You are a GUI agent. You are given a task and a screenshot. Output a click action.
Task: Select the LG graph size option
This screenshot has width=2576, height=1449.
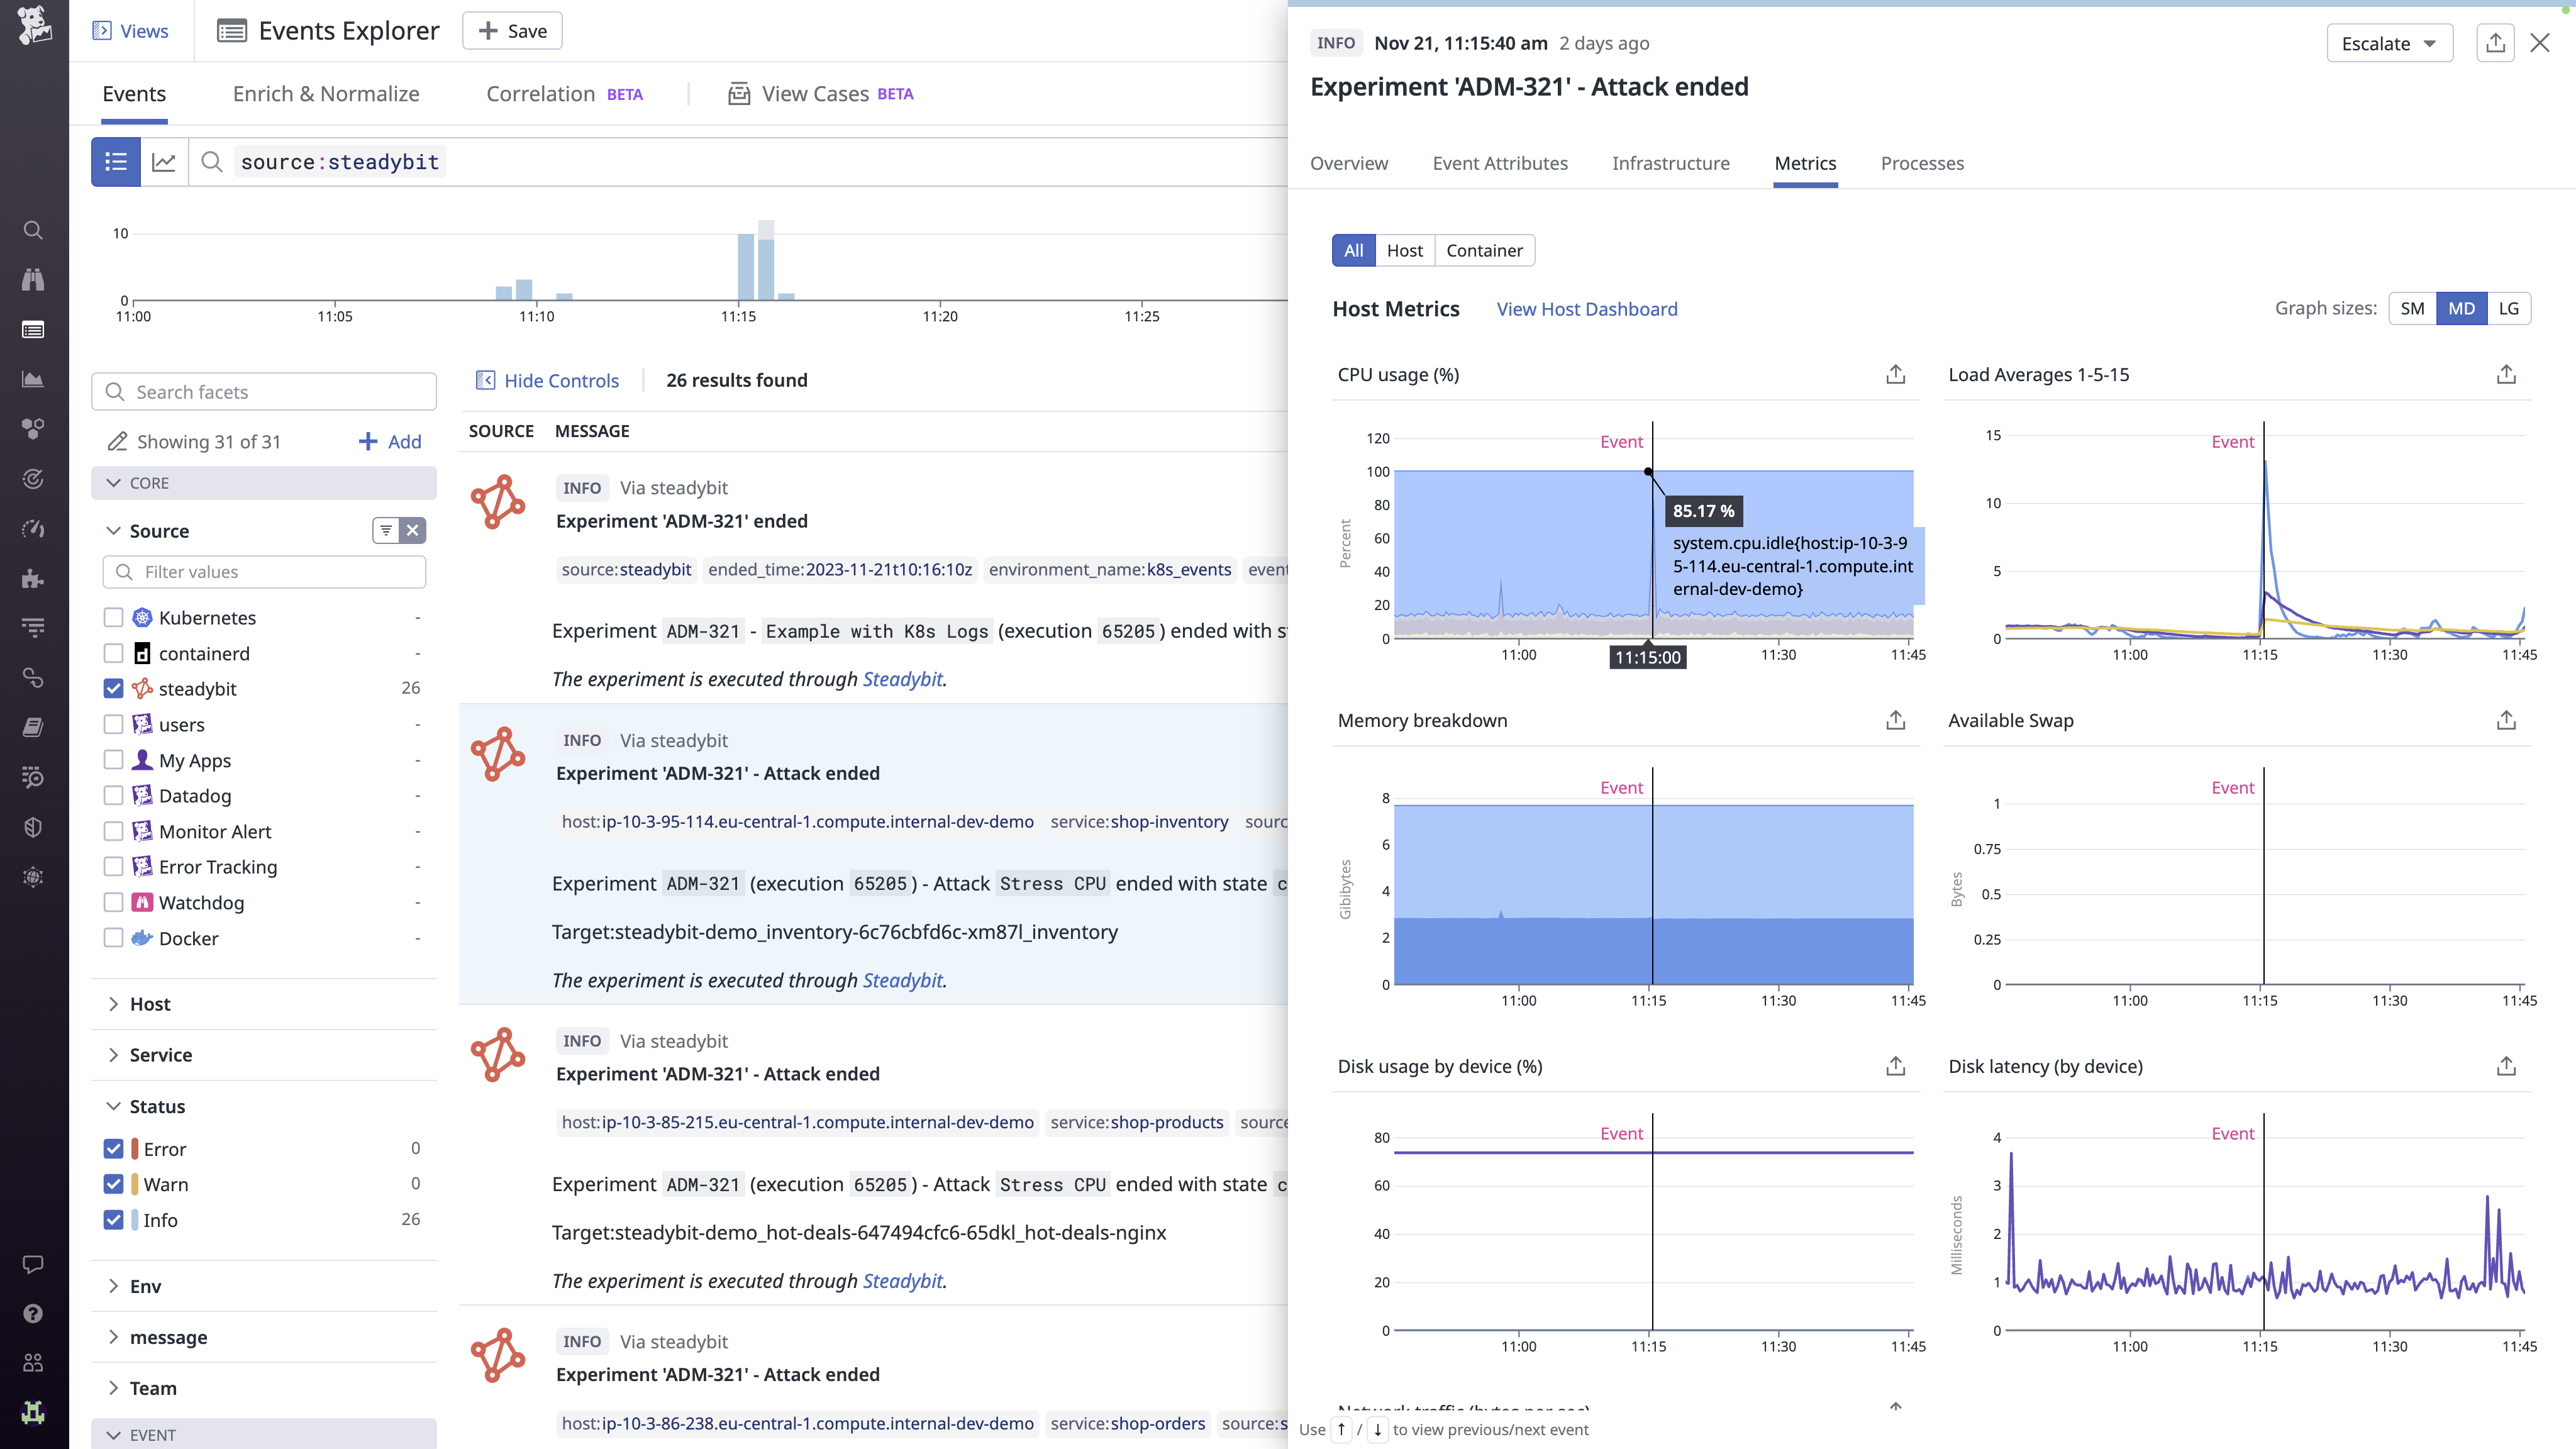pos(2508,308)
